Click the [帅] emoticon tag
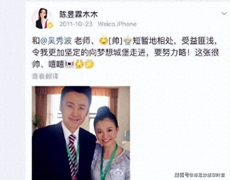 tap(116, 41)
